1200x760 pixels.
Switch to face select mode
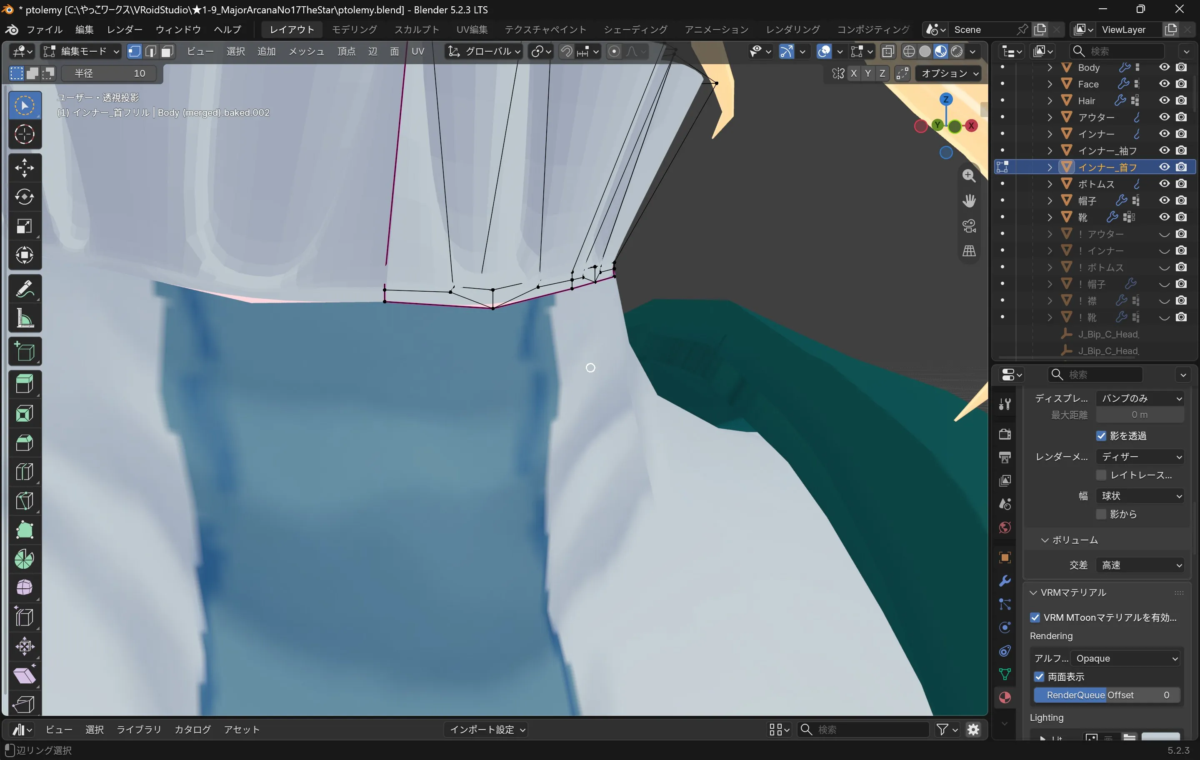[167, 51]
